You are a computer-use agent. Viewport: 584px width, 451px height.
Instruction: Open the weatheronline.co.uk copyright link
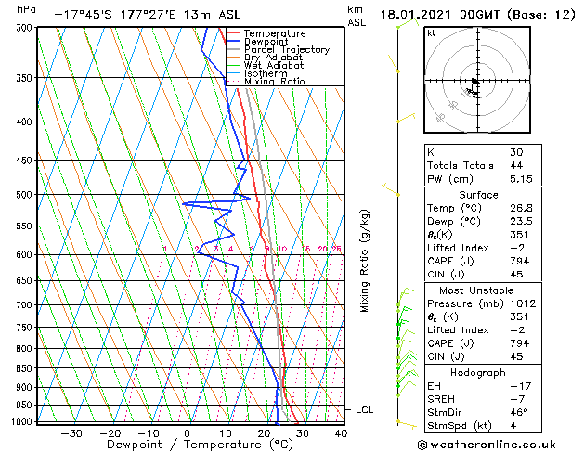[487, 445]
